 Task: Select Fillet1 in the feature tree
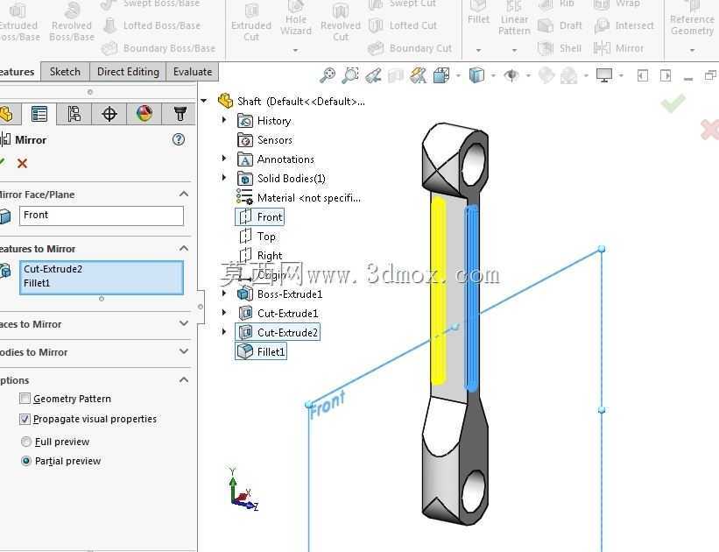pos(261,351)
